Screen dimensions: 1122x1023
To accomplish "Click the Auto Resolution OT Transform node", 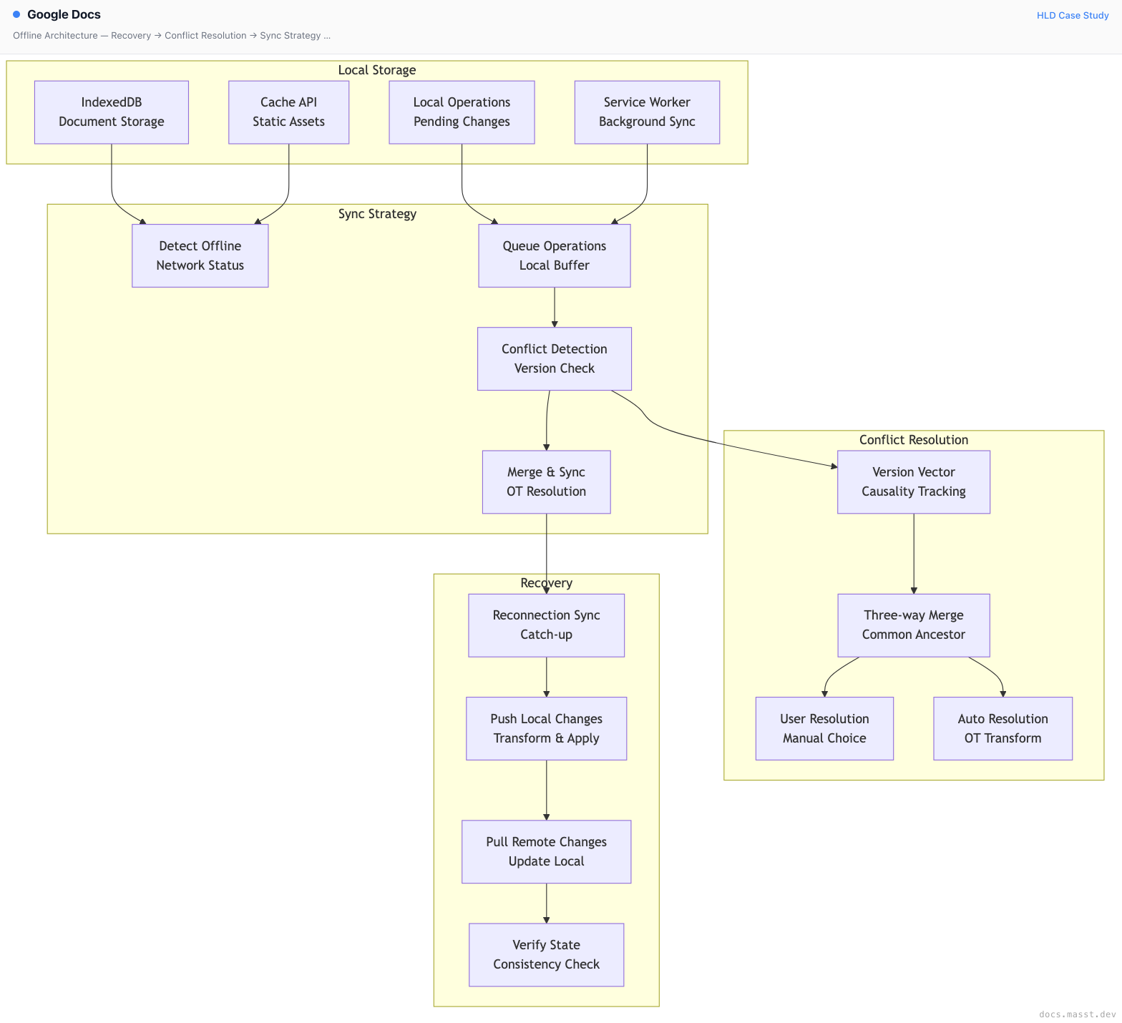I will pos(1003,728).
